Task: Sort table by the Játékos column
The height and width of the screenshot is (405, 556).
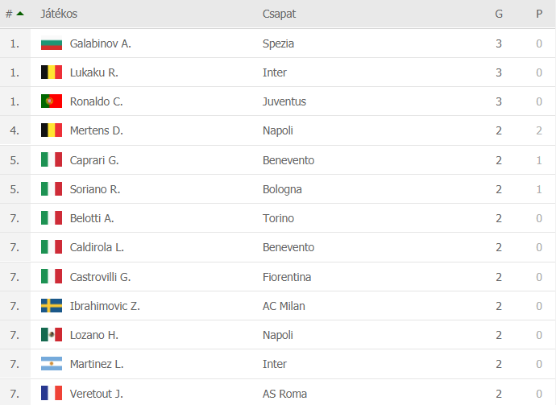Action: pyautogui.click(x=59, y=14)
